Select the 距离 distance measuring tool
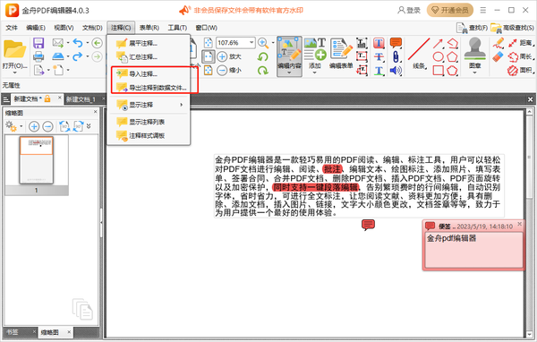The width and height of the screenshot is (537, 342). click(521, 43)
